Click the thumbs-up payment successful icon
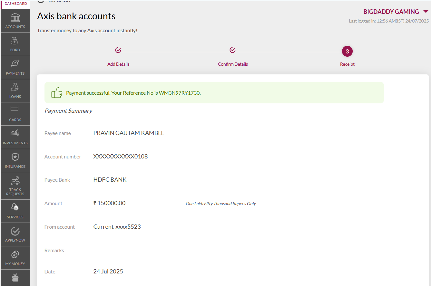Image resolution: width=431 pixels, height=286 pixels. click(57, 92)
